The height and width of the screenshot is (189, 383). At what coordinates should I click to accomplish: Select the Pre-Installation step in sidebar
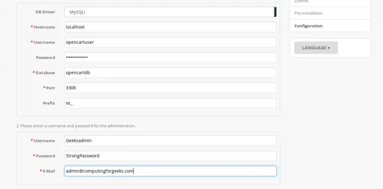click(330, 13)
